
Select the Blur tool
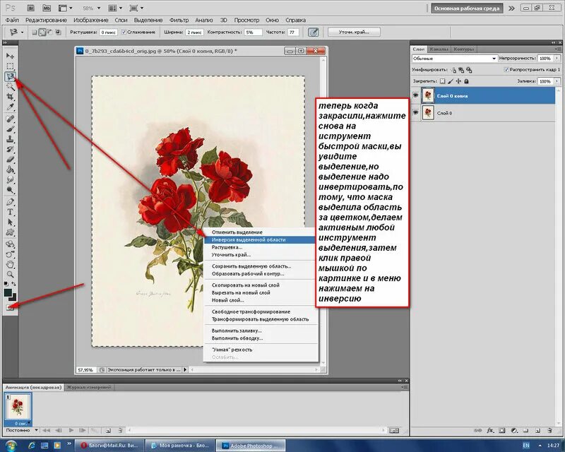click(10, 179)
